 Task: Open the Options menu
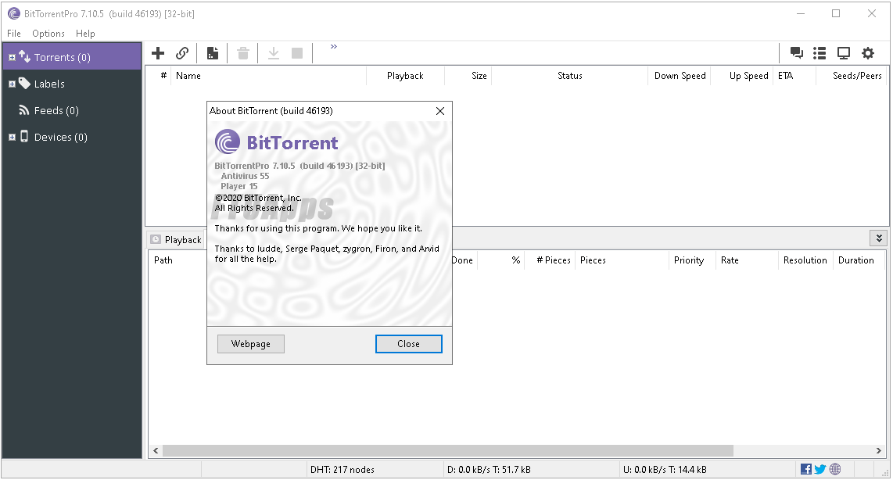click(48, 34)
